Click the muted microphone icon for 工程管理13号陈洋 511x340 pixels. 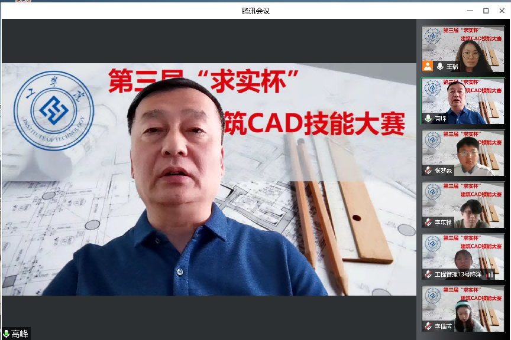tap(428, 274)
